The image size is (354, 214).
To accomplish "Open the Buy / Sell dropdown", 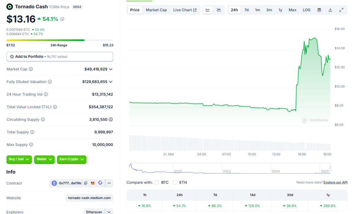I will pyautogui.click(x=19, y=159).
